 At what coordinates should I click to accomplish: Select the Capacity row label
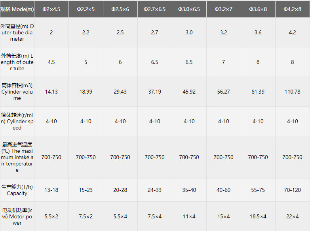(17, 190)
